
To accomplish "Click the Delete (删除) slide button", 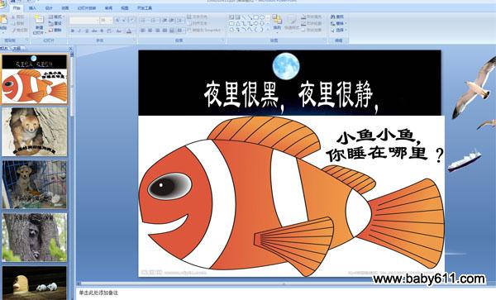I will [x=55, y=30].
